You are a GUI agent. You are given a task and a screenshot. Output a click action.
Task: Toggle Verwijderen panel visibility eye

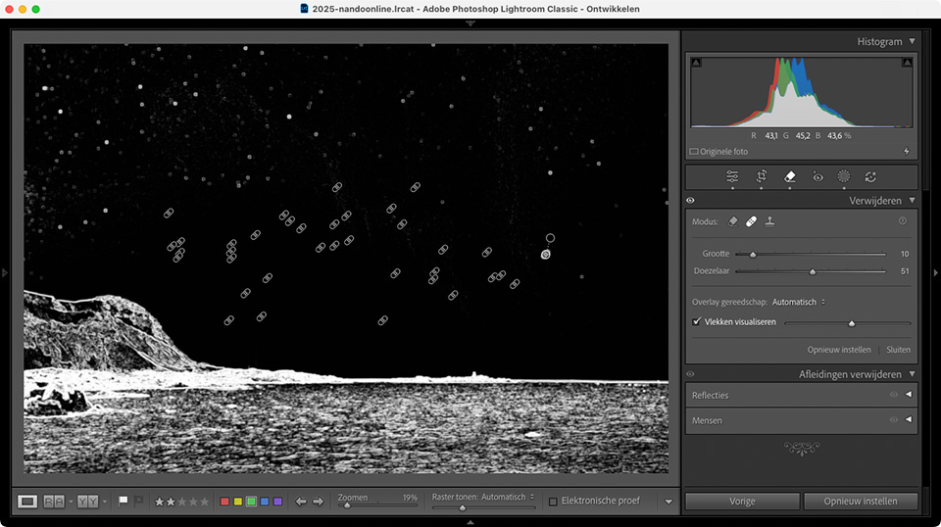[690, 201]
